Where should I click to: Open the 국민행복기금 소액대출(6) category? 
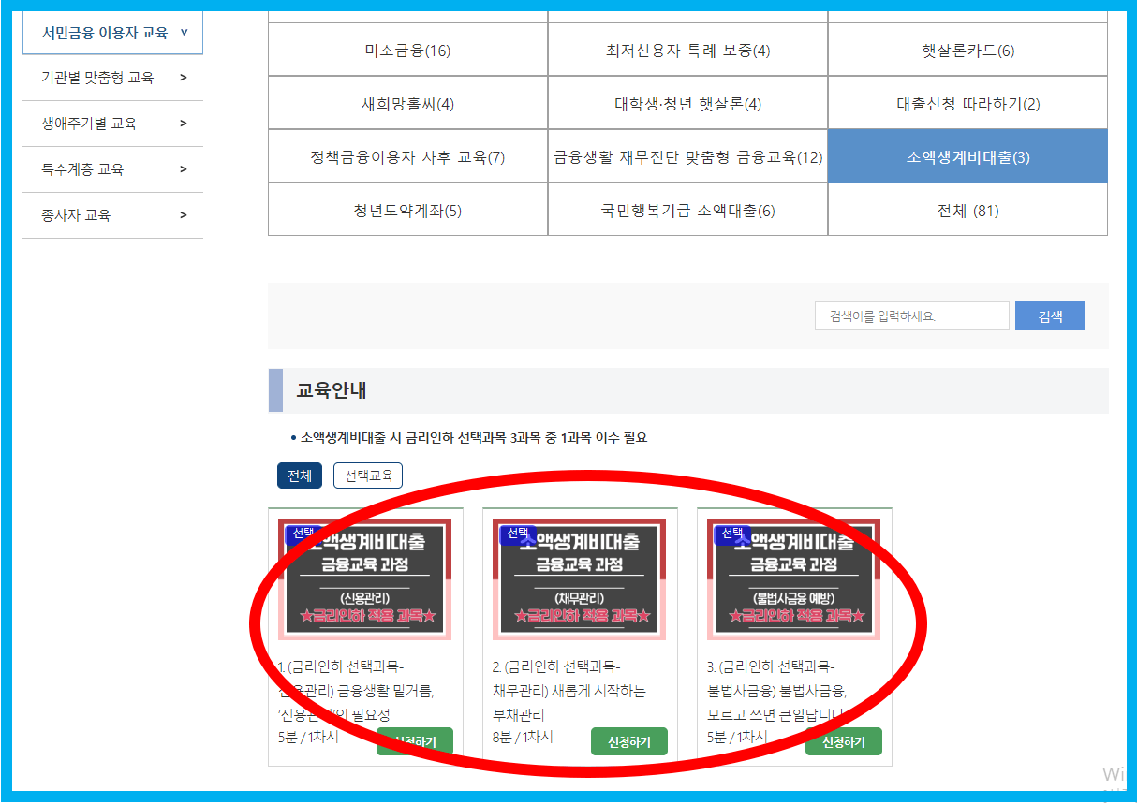[687, 210]
